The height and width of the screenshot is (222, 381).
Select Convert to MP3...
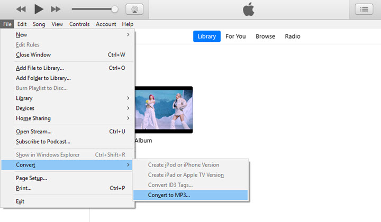click(190, 195)
